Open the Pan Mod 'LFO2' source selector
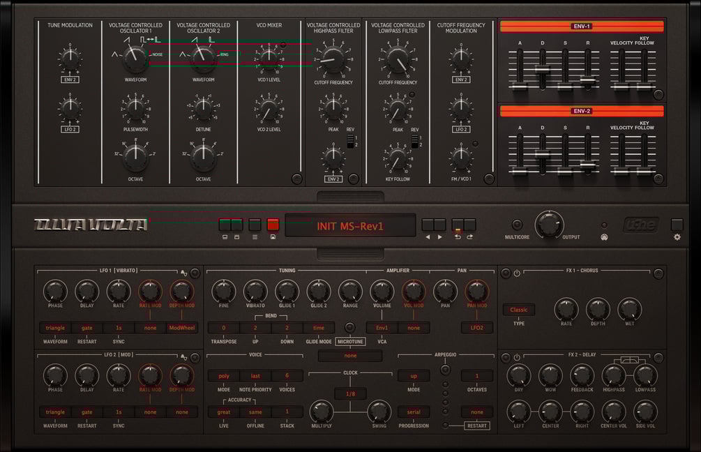 477,328
